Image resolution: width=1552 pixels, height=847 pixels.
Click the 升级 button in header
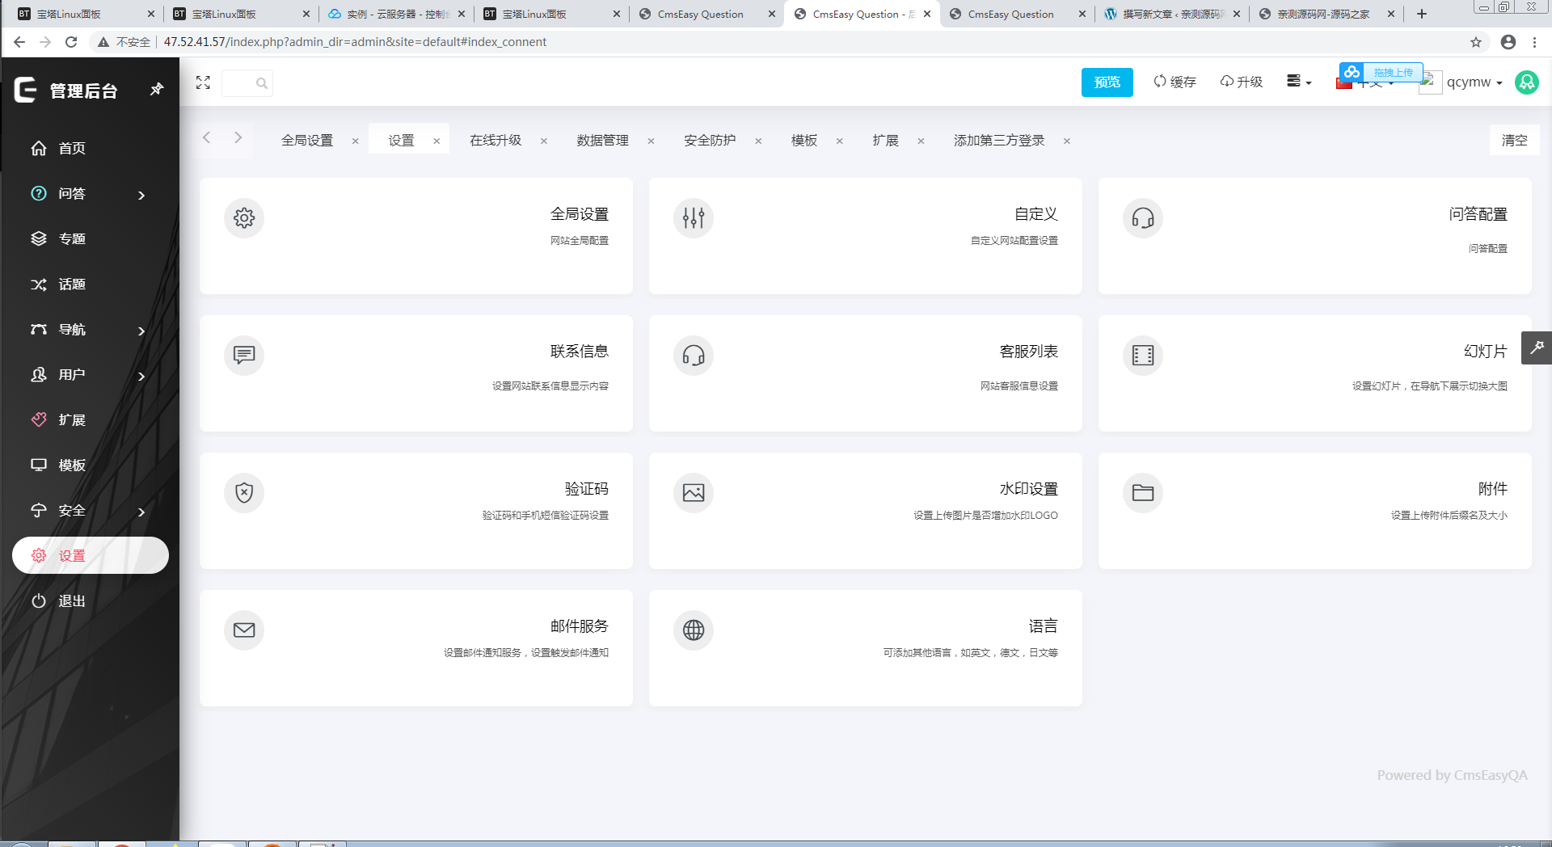point(1241,82)
